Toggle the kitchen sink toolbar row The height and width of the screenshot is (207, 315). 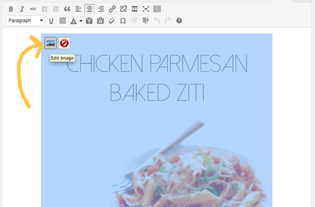157,9
